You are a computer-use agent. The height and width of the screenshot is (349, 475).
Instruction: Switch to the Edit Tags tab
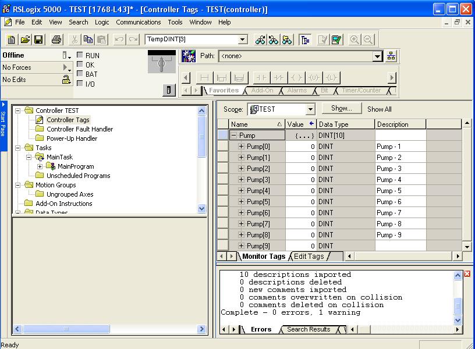click(309, 257)
